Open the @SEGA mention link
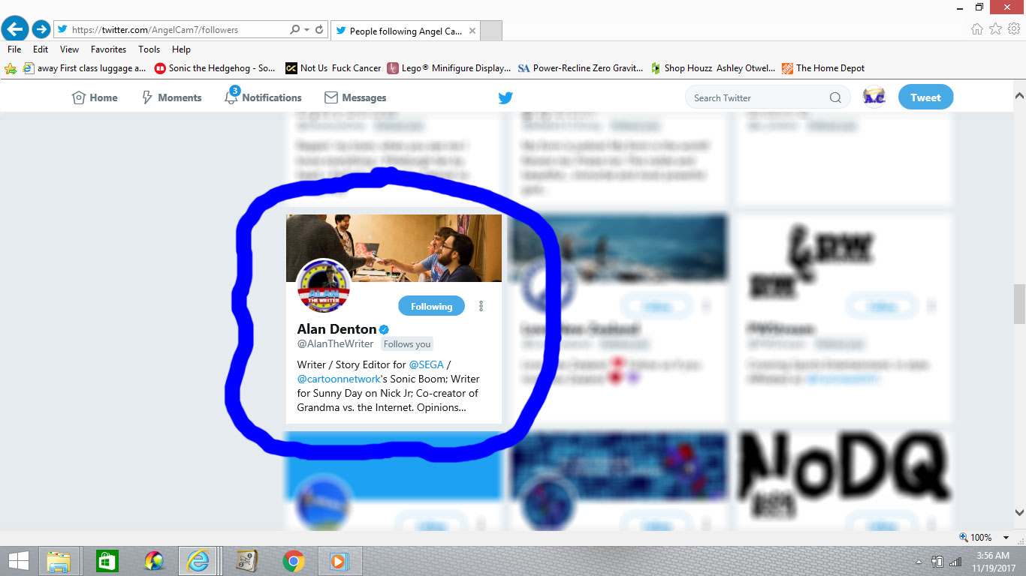 (x=427, y=364)
